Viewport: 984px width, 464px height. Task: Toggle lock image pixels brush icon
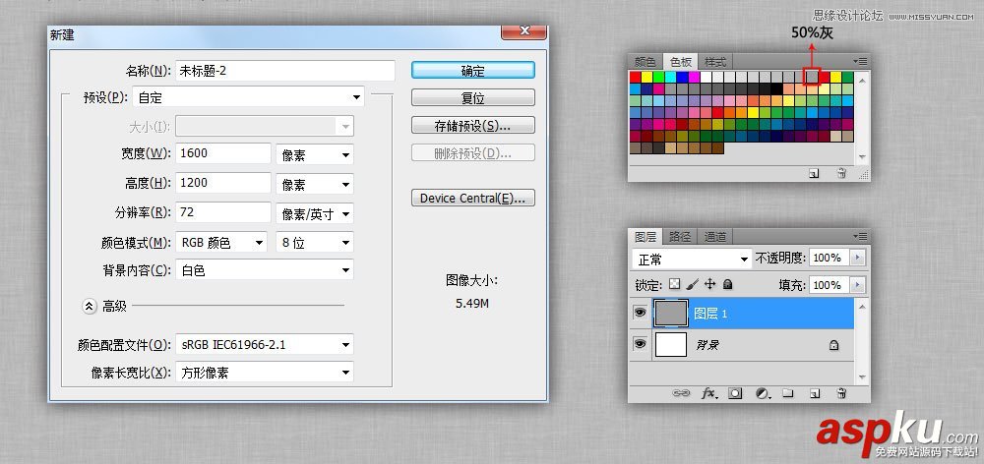click(x=692, y=284)
